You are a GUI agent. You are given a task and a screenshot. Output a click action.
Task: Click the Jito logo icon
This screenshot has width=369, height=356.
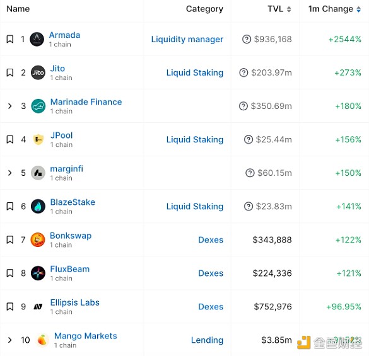coord(38,72)
